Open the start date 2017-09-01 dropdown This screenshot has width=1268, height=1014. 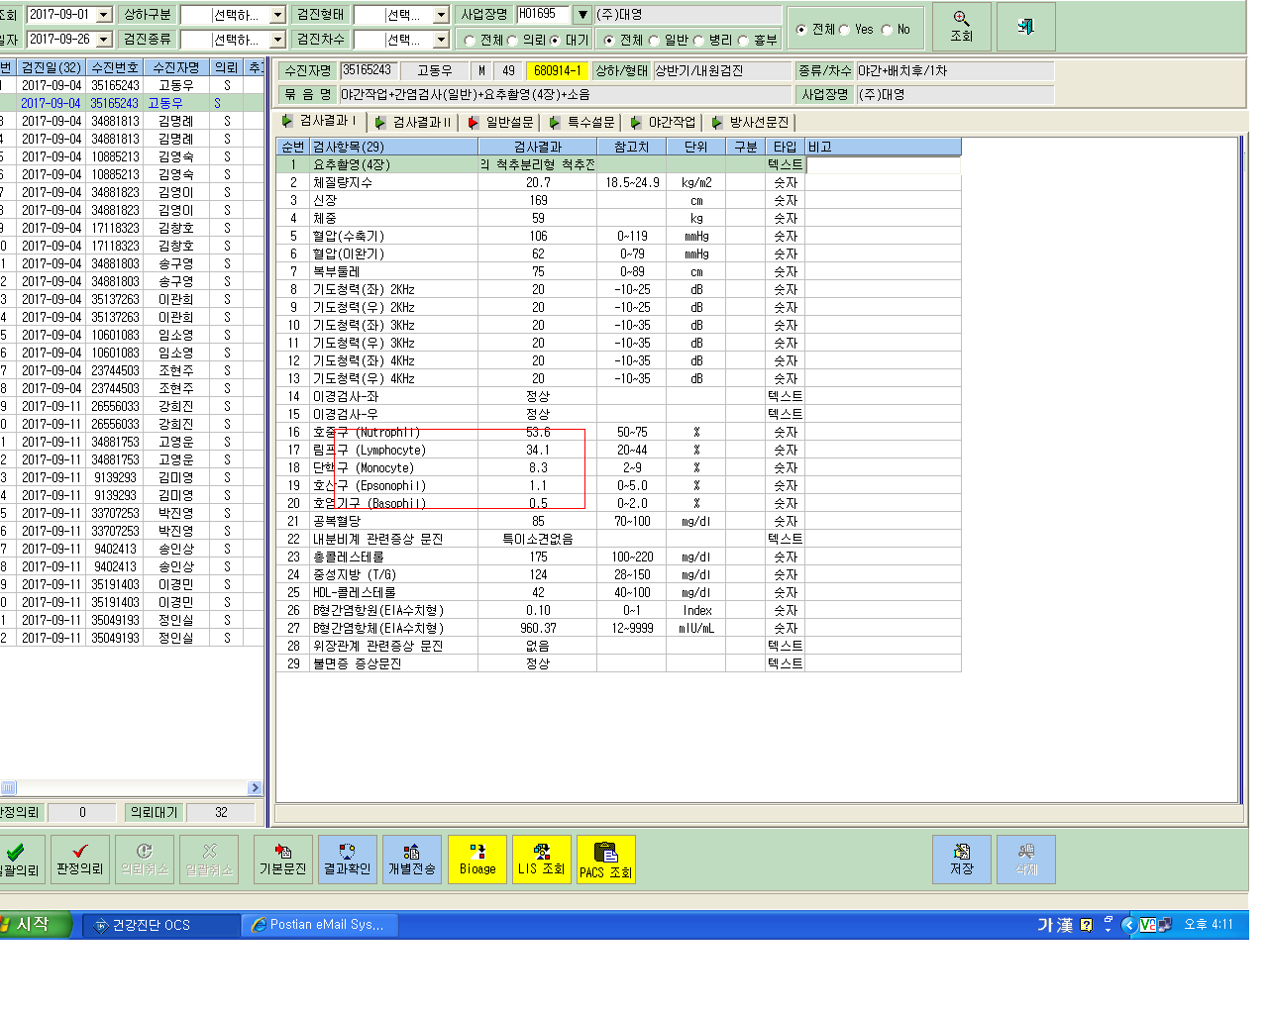coord(103,15)
